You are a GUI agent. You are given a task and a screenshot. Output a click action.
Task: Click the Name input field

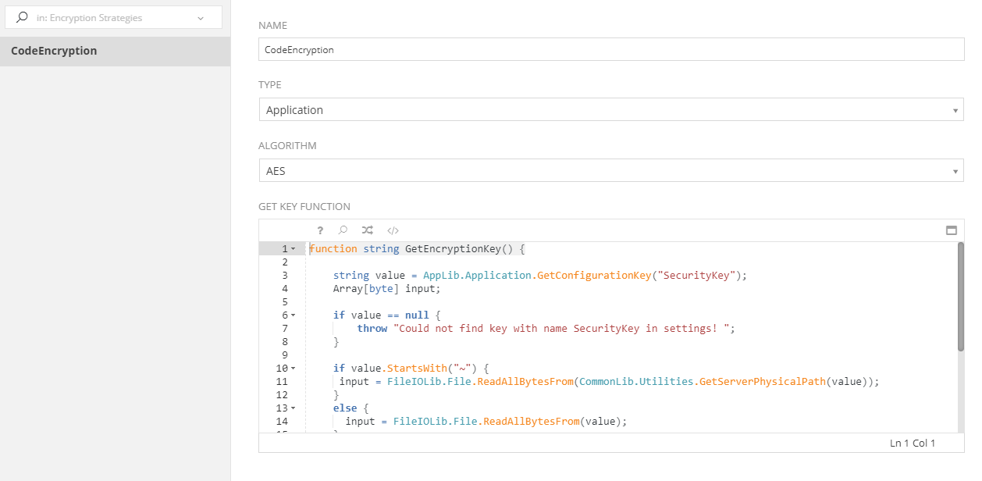coord(611,49)
